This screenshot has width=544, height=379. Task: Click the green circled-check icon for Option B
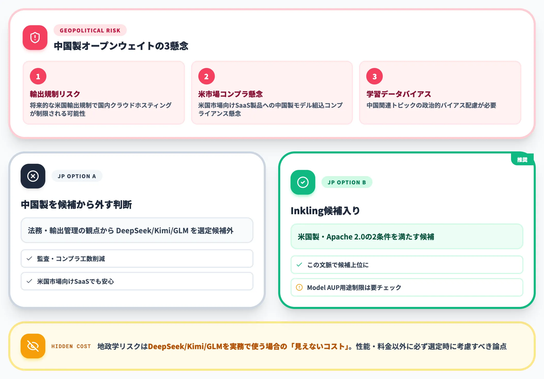[x=303, y=182]
